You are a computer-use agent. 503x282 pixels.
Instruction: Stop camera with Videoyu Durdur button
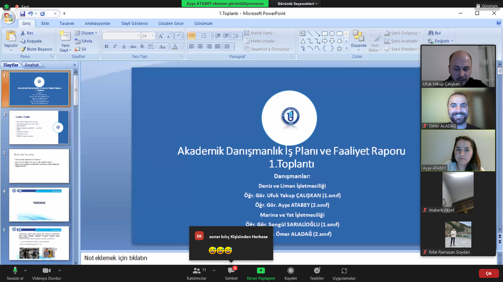coord(47,274)
